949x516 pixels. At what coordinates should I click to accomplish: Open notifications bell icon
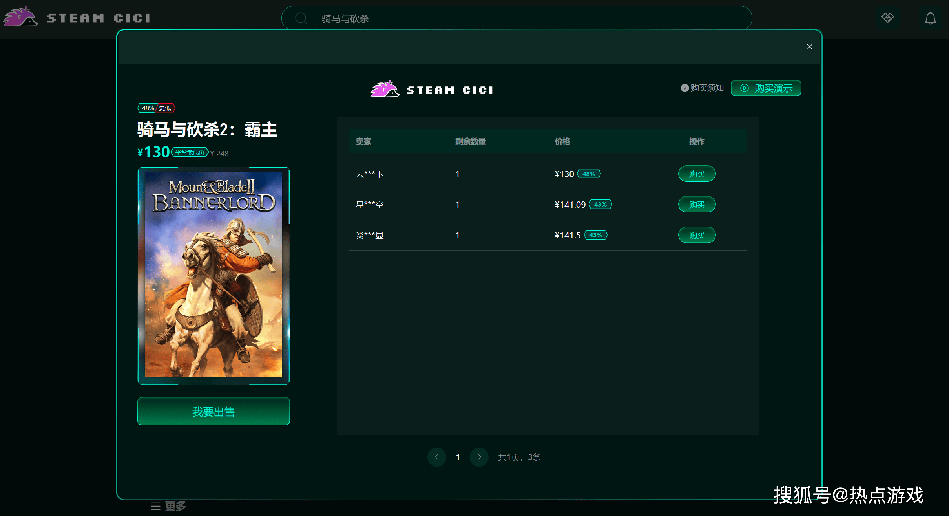[x=930, y=18]
